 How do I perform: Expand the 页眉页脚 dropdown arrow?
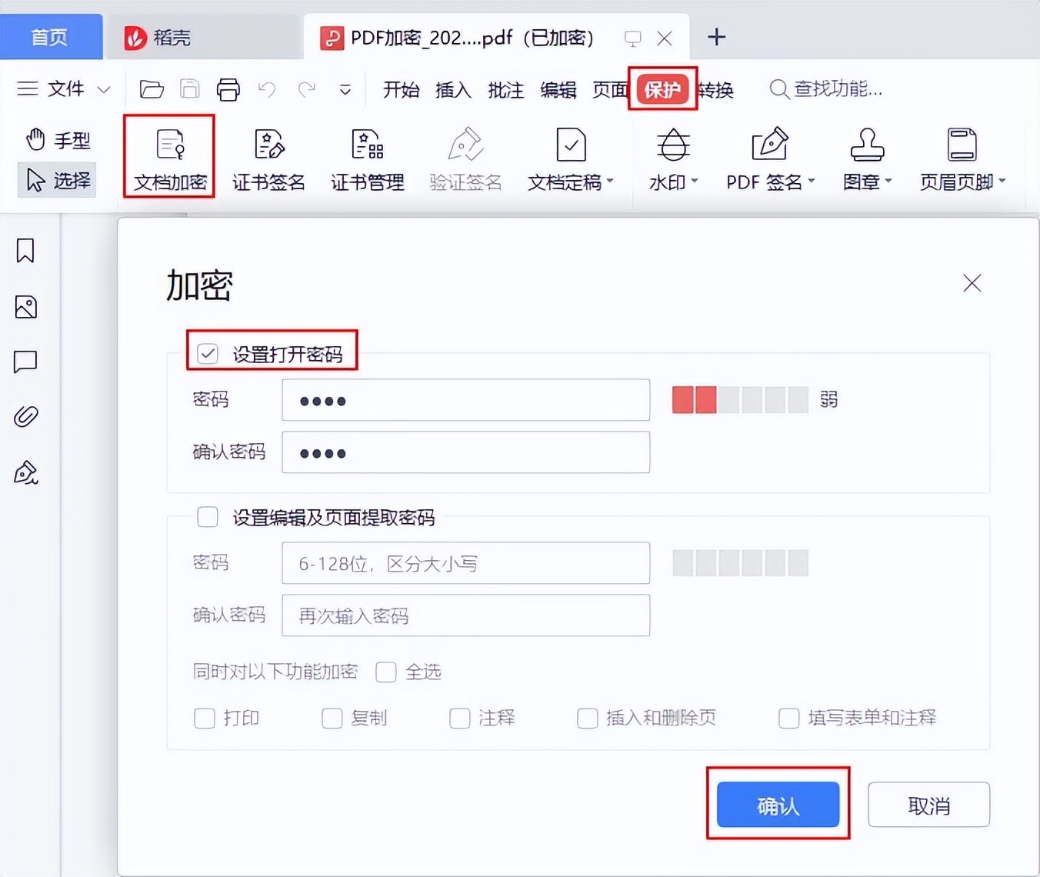point(1002,182)
